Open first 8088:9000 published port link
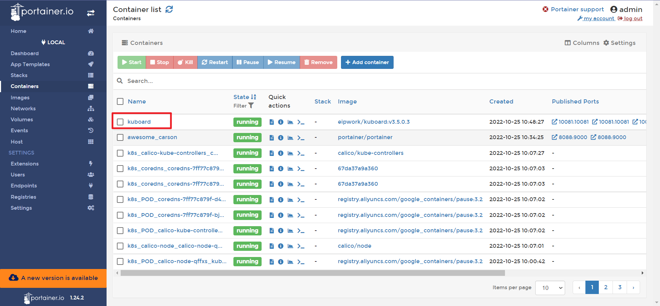The height and width of the screenshot is (306, 660). click(x=569, y=137)
